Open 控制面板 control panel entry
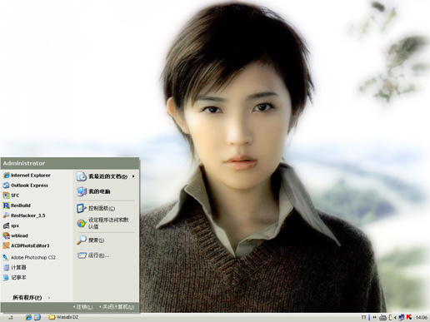 (x=96, y=208)
